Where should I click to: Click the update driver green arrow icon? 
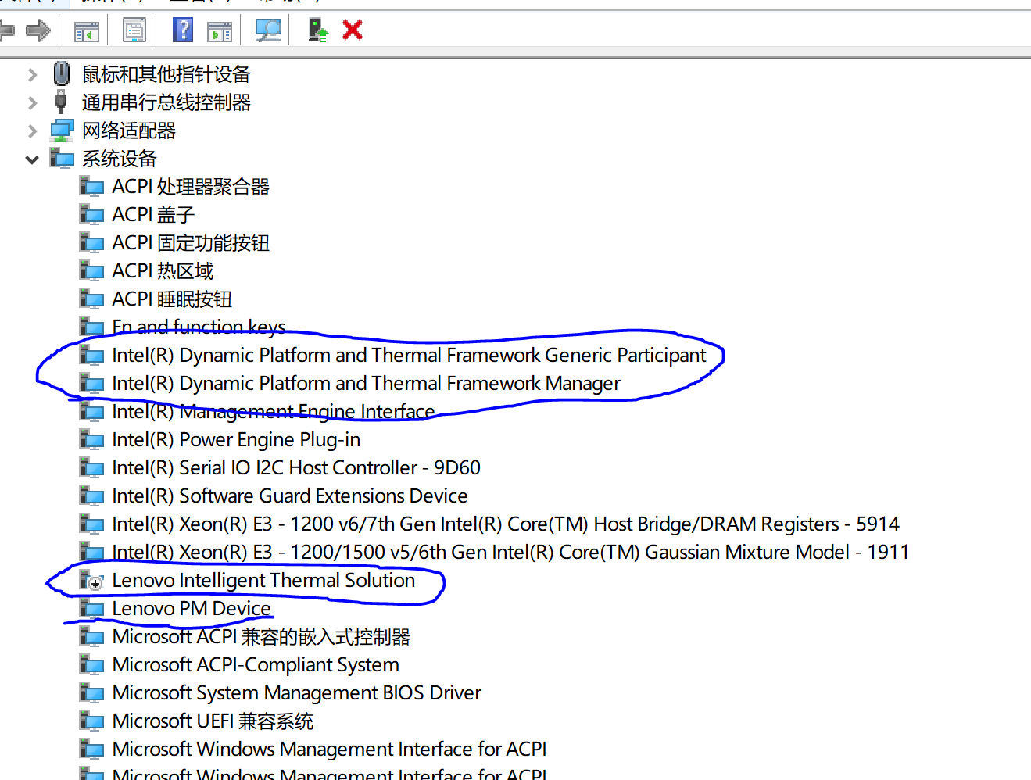click(318, 30)
